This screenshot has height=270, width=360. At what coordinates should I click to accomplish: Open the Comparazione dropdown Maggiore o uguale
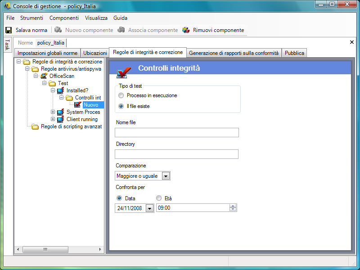point(166,176)
